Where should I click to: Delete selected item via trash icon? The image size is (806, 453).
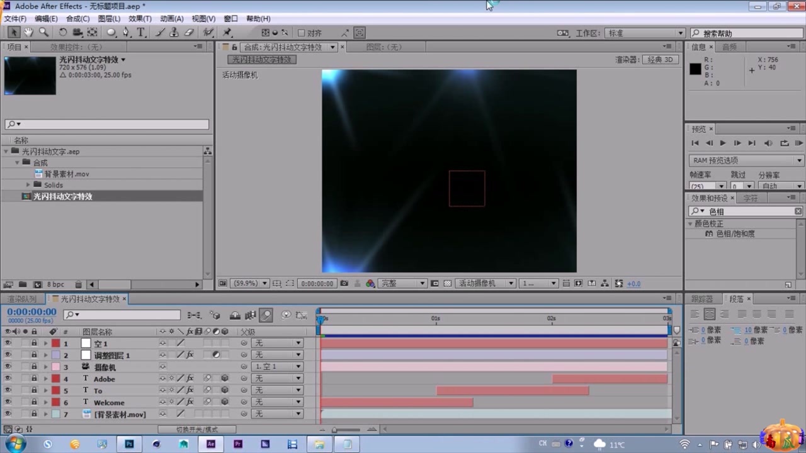[78, 285]
